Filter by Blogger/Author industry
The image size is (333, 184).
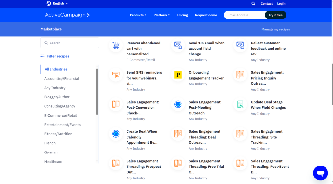57,97
